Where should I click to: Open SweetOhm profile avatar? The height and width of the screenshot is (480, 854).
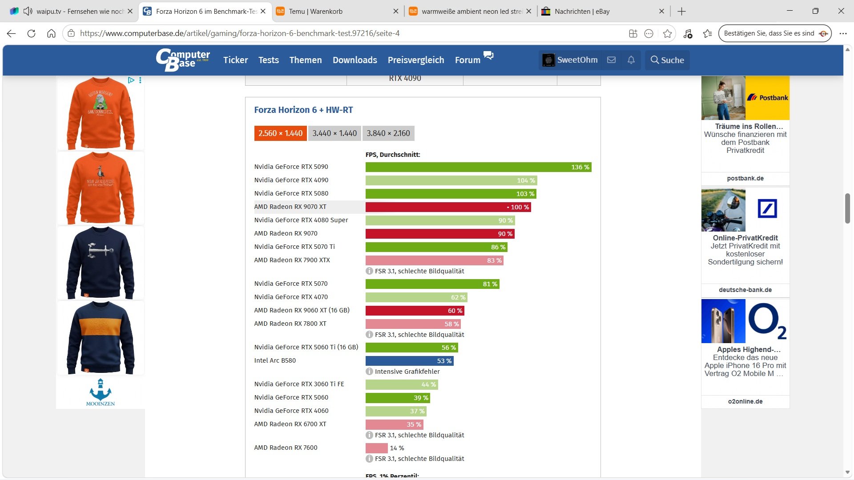click(548, 60)
